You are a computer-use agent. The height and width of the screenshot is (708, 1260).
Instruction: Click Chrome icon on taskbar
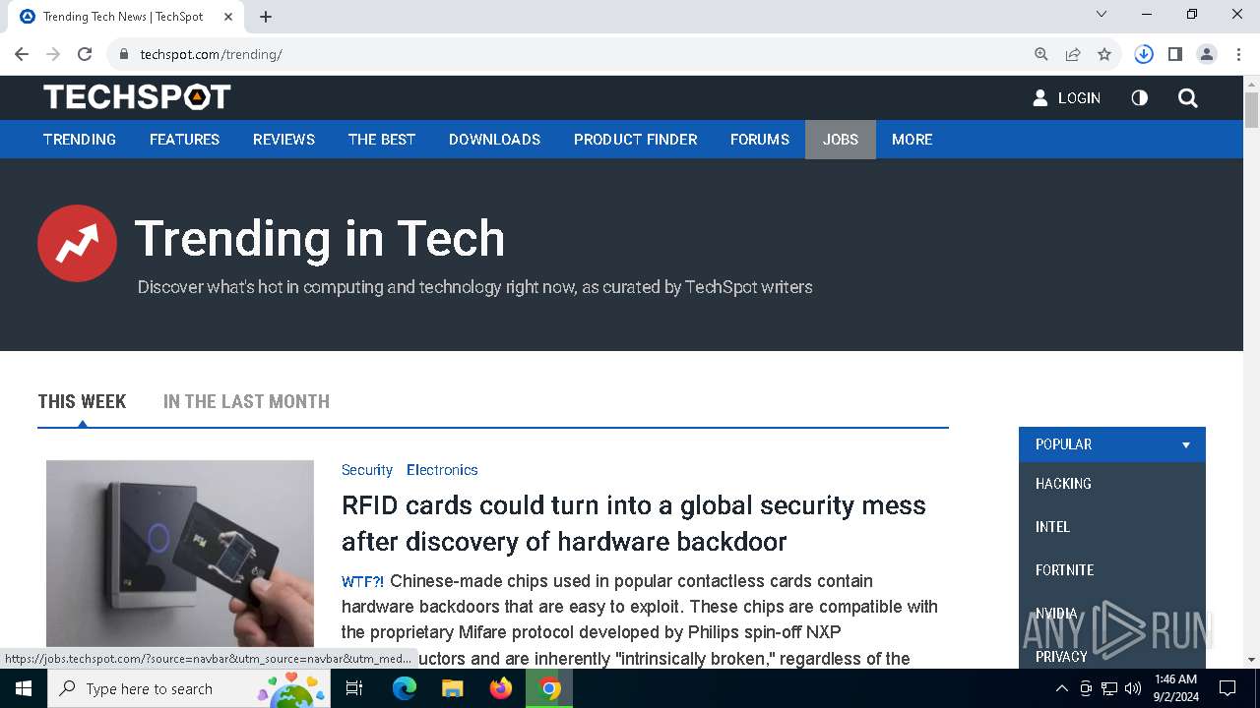(550, 688)
